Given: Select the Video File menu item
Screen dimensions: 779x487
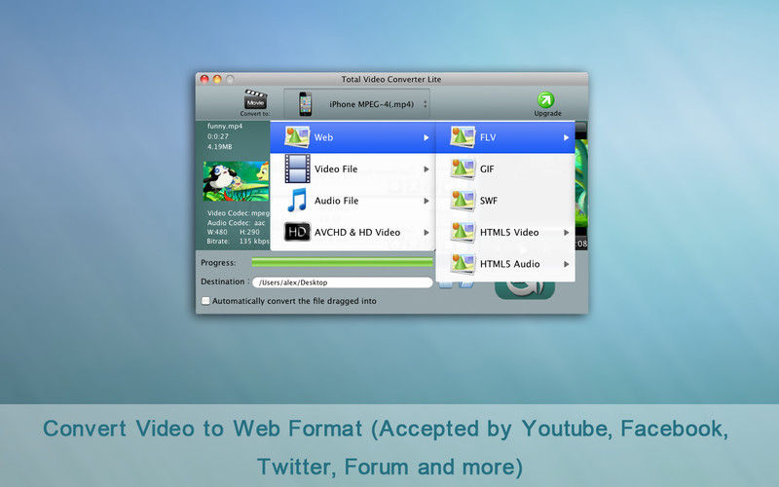Looking at the screenshot, I should pyautogui.click(x=352, y=169).
